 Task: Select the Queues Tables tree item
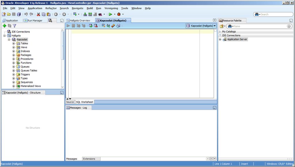(29, 71)
